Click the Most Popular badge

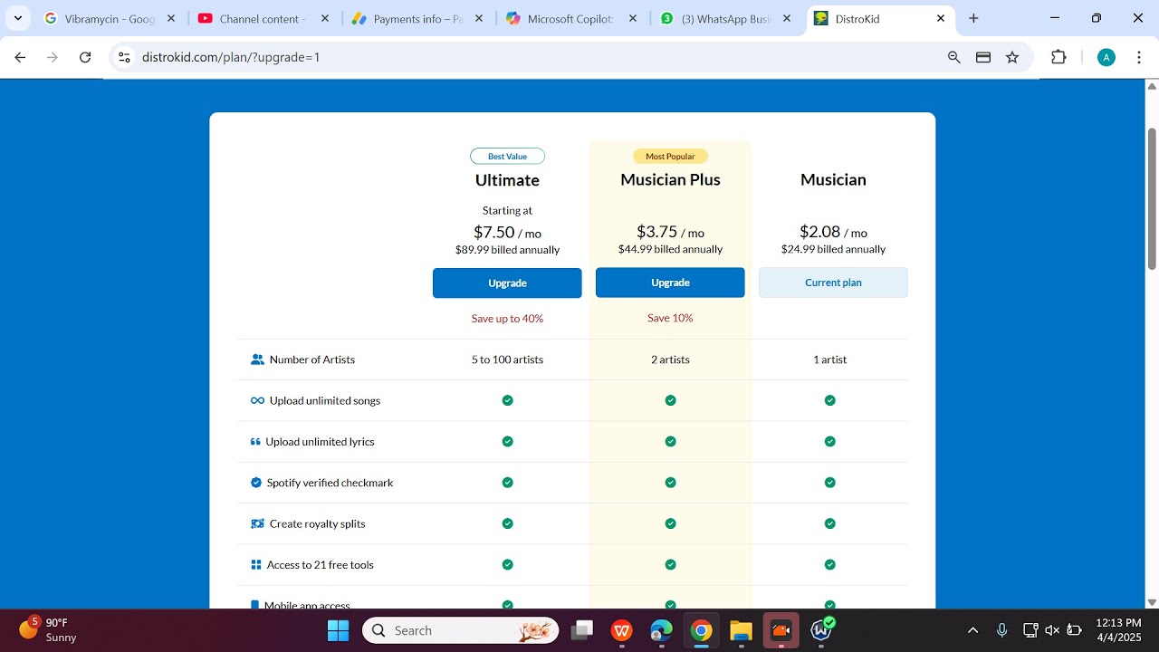coord(670,157)
